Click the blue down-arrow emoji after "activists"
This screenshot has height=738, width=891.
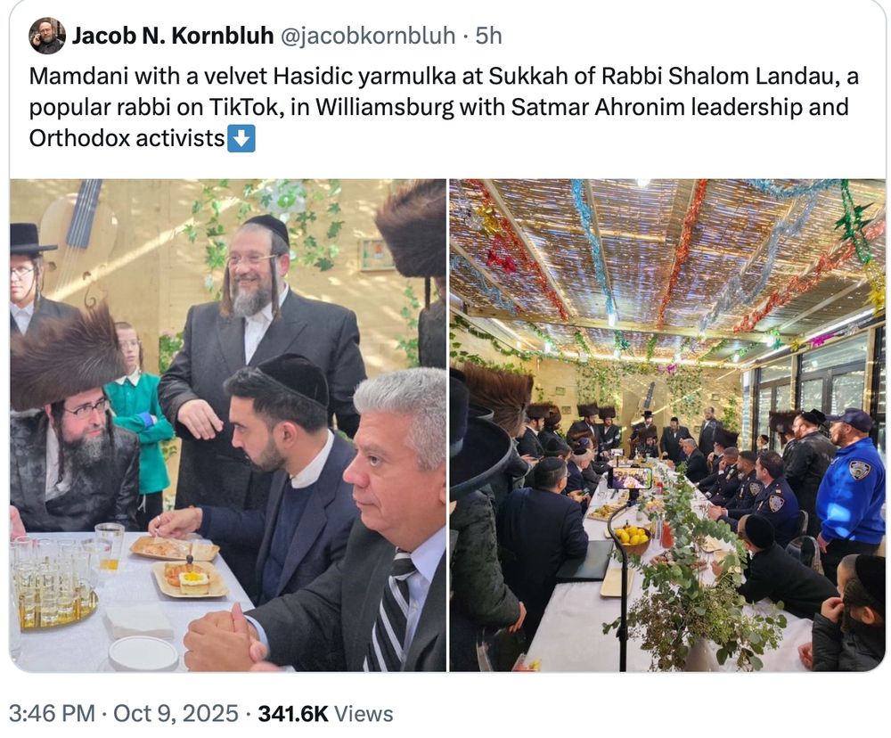[241, 138]
